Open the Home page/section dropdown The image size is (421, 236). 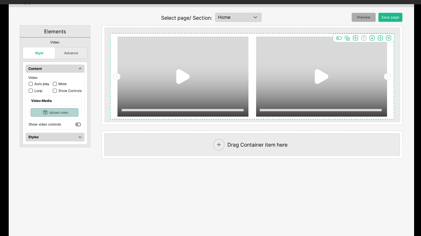[238, 17]
